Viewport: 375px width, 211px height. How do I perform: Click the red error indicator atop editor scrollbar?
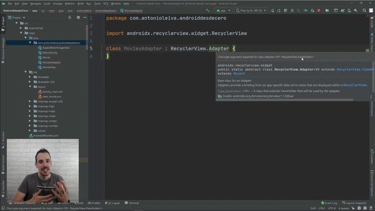pos(367,16)
